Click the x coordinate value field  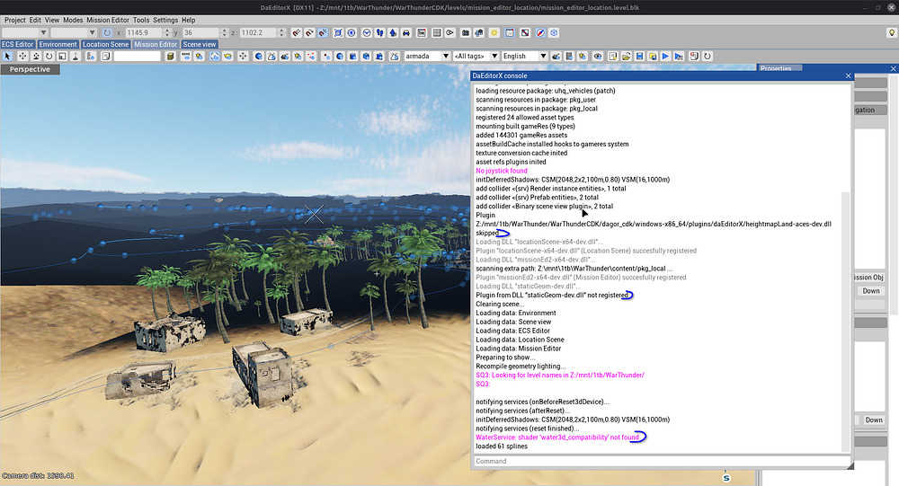[143, 32]
